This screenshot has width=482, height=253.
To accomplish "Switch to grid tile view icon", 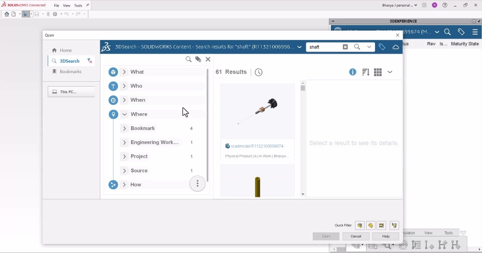I will [x=378, y=72].
